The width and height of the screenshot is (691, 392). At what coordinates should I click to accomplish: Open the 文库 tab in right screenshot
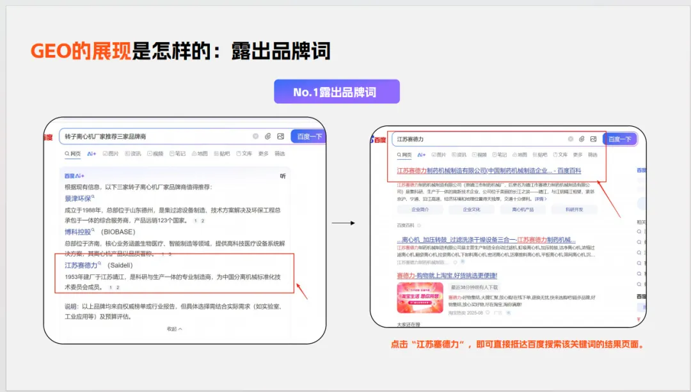[560, 155]
